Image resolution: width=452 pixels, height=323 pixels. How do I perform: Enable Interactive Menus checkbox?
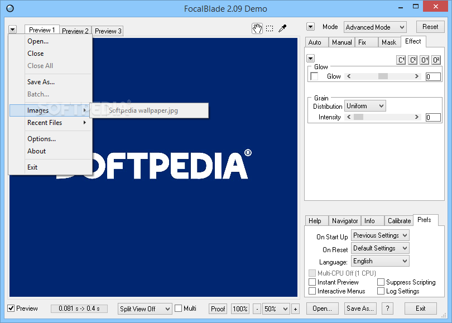[312, 291]
